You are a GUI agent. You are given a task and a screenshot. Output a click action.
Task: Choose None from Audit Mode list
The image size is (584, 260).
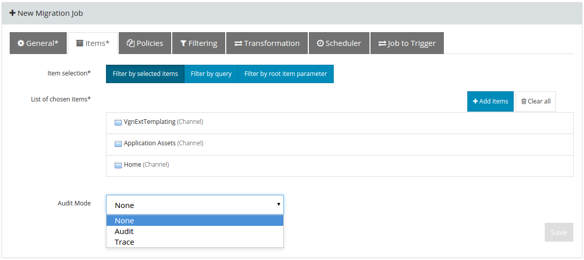coord(195,221)
